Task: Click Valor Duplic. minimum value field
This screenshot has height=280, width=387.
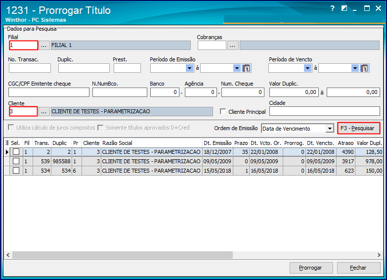Action: coord(294,93)
